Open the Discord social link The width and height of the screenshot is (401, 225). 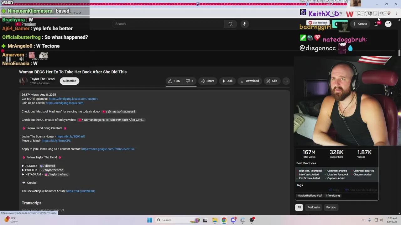pos(47,166)
